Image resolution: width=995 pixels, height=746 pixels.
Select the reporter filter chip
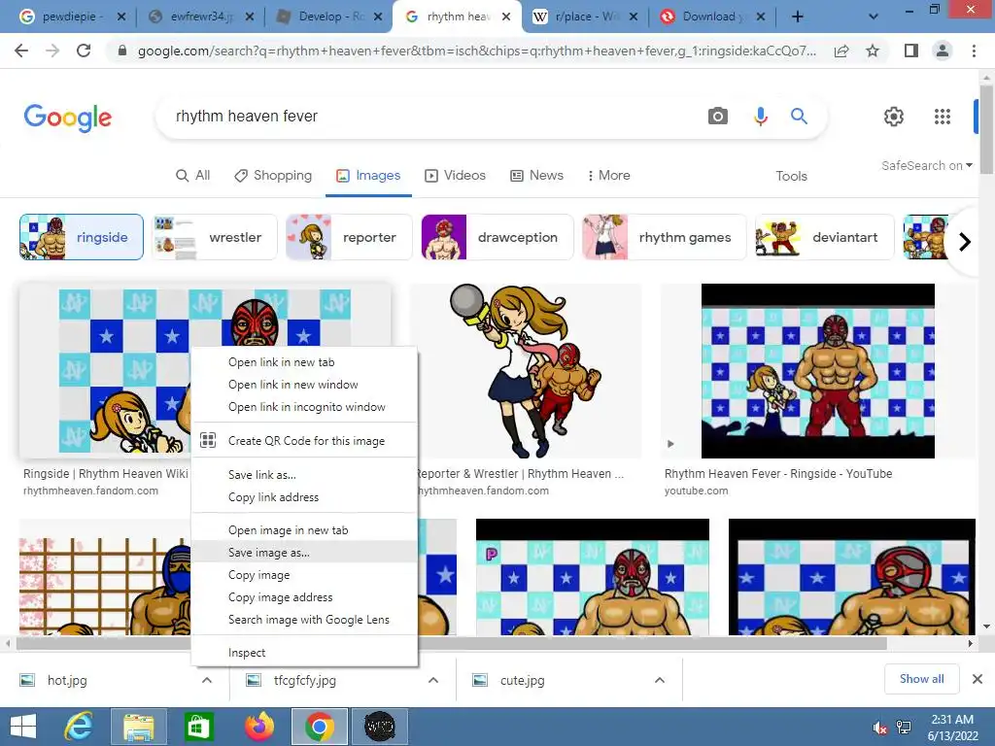[349, 237]
